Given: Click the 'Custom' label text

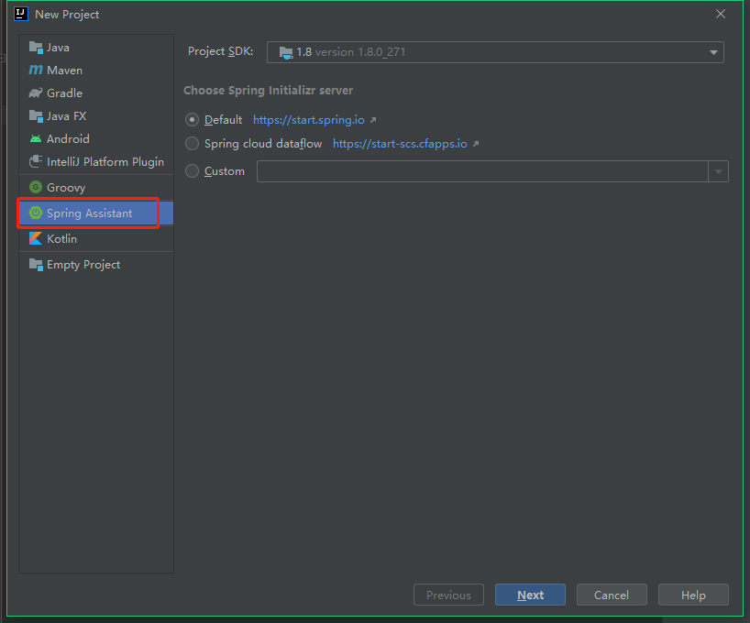Looking at the screenshot, I should pyautogui.click(x=225, y=171).
